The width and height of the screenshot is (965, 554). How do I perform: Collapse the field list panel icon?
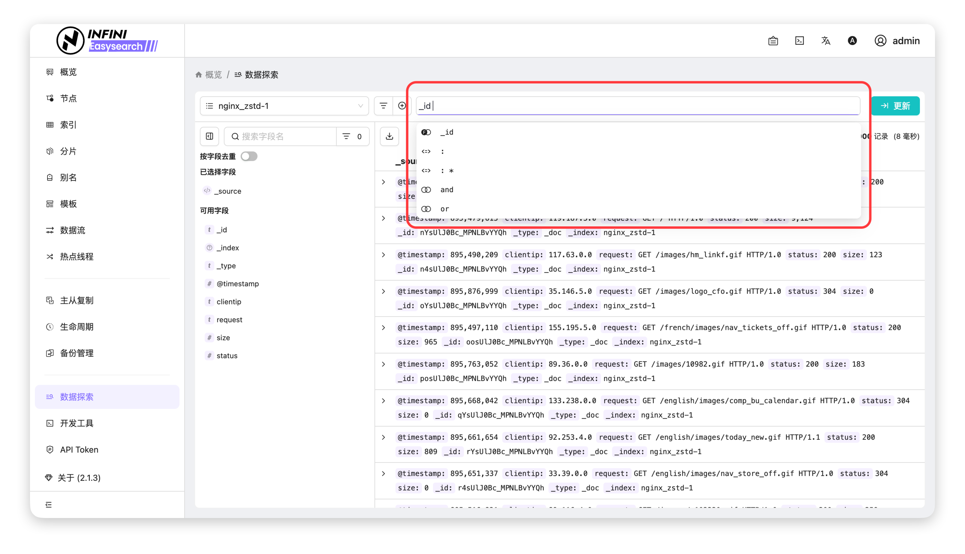click(209, 136)
